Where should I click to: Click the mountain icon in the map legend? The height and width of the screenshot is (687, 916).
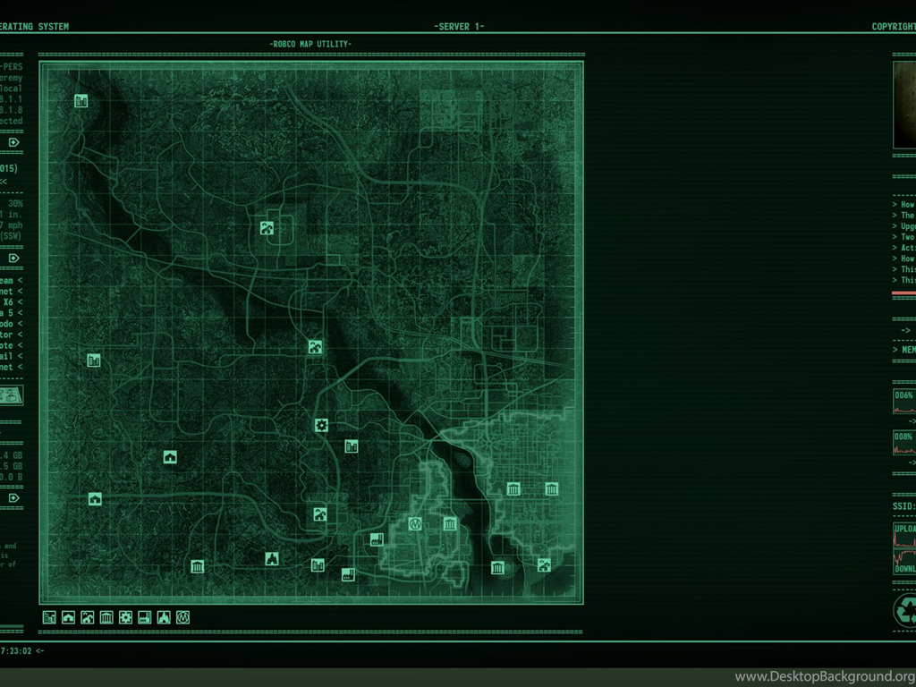[x=164, y=617]
